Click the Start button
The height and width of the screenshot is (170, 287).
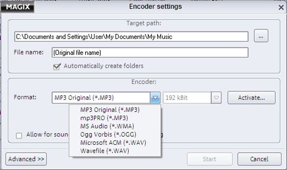pos(210,159)
